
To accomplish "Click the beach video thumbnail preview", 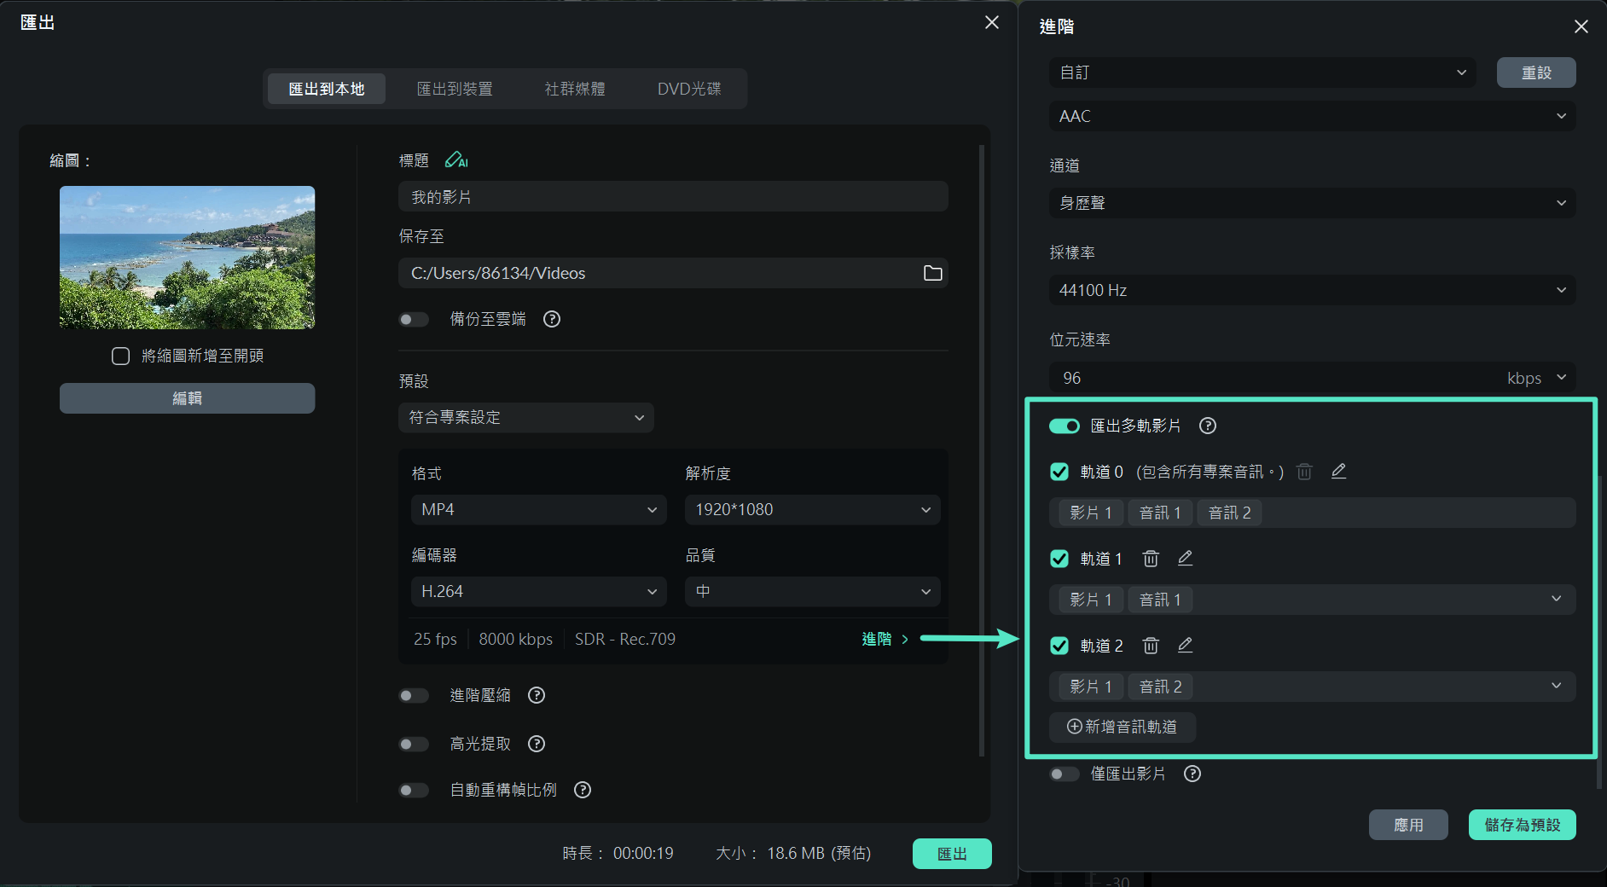I will 187,258.
